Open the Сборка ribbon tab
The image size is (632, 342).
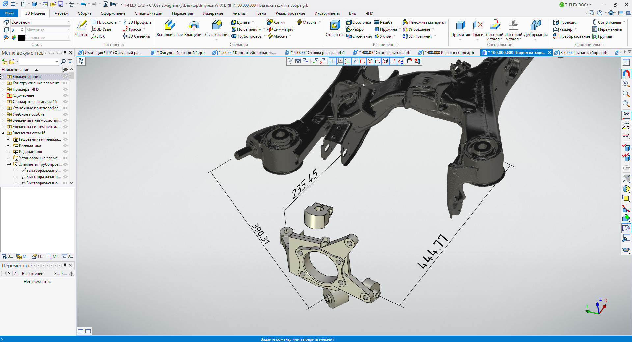84,13
